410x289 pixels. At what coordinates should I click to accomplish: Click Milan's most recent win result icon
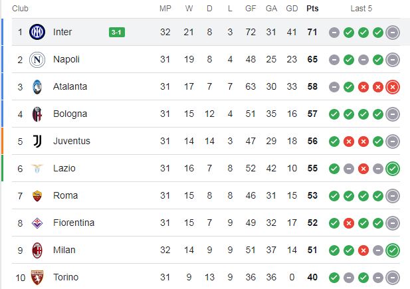tap(393, 250)
